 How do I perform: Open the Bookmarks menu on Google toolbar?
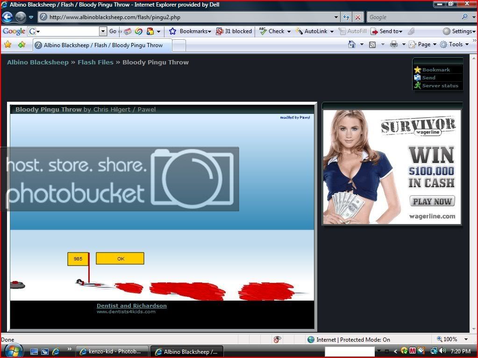tap(190, 31)
